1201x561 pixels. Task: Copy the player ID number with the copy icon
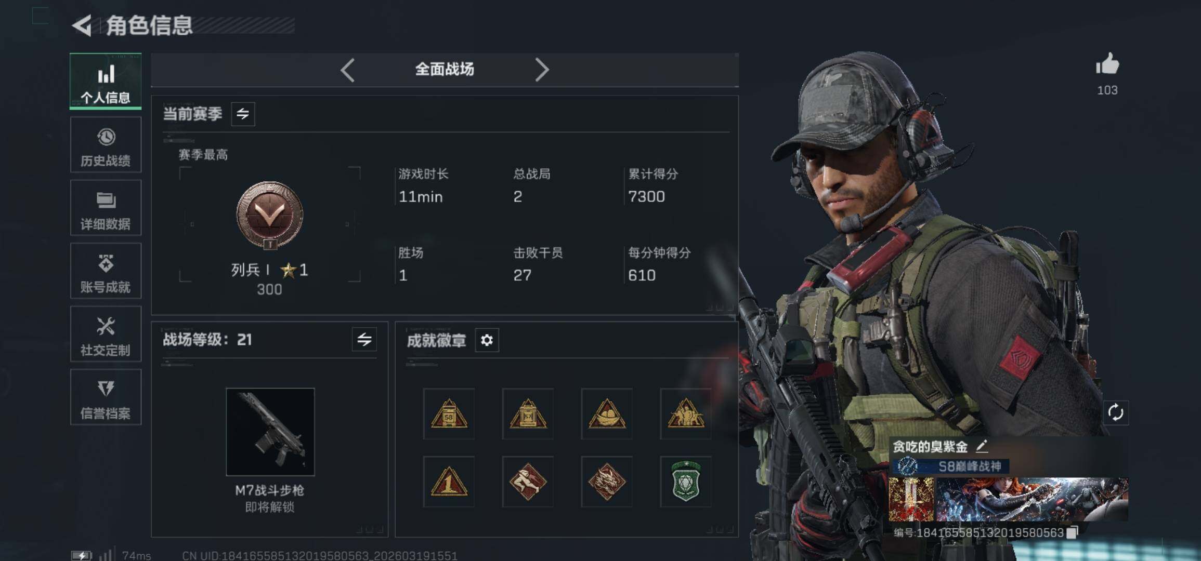point(1072,532)
